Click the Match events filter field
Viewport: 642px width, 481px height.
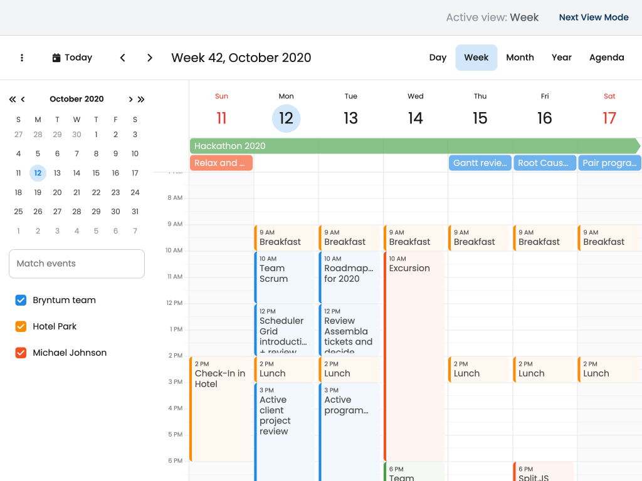point(76,264)
